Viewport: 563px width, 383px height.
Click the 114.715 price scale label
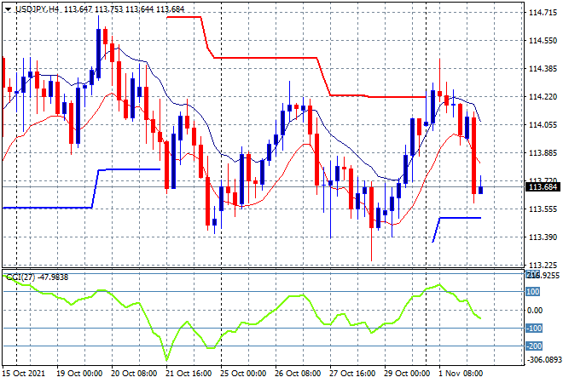pyautogui.click(x=543, y=13)
